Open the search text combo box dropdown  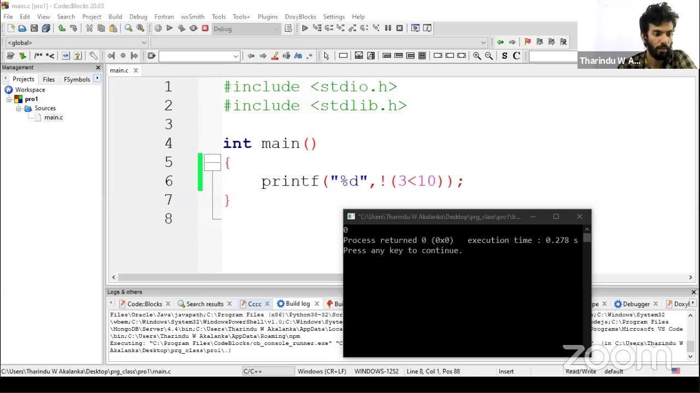click(x=236, y=56)
